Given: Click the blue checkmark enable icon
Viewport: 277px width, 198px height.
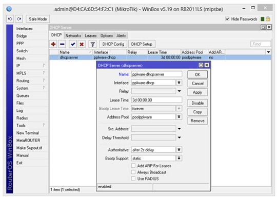Looking at the screenshot, I should click(73, 44).
